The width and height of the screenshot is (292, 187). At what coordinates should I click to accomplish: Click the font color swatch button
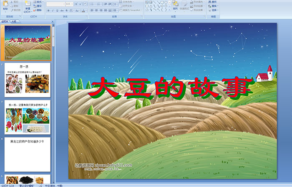click(83, 10)
